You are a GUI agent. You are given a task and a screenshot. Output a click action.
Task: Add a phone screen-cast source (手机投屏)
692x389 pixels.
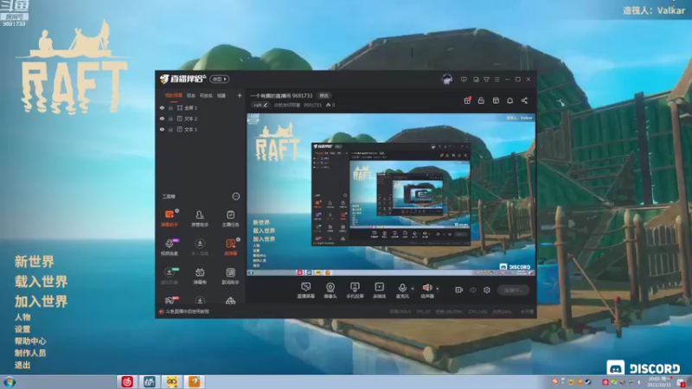click(355, 290)
